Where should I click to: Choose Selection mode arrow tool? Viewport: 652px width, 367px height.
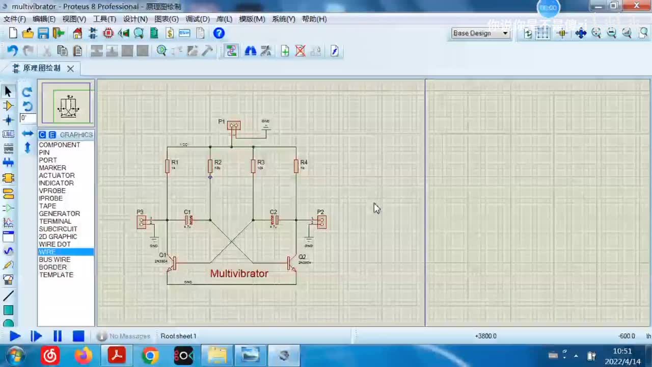pyautogui.click(x=8, y=92)
